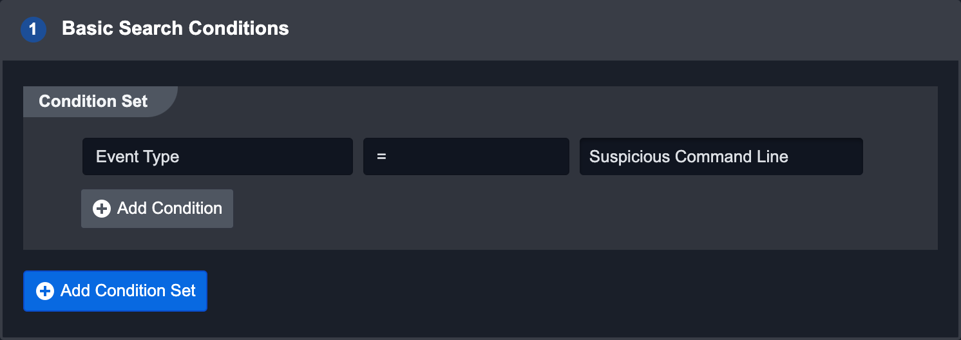This screenshot has height=340, width=961.
Task: Click the "=" symbol in the operator box
Action: point(381,156)
